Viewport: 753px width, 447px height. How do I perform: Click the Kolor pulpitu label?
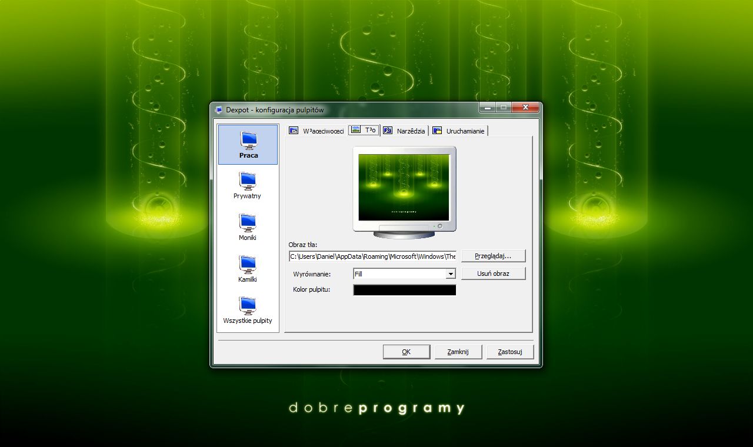(311, 290)
